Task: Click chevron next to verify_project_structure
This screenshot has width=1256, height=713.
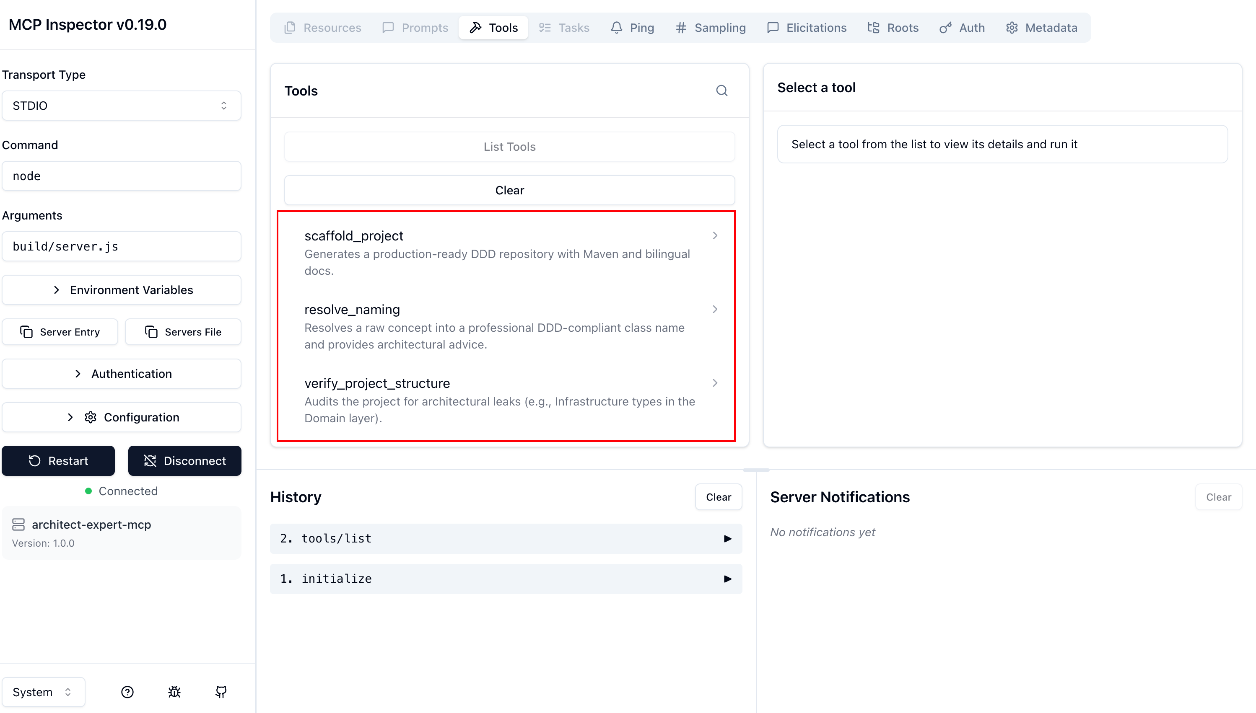Action: click(715, 383)
